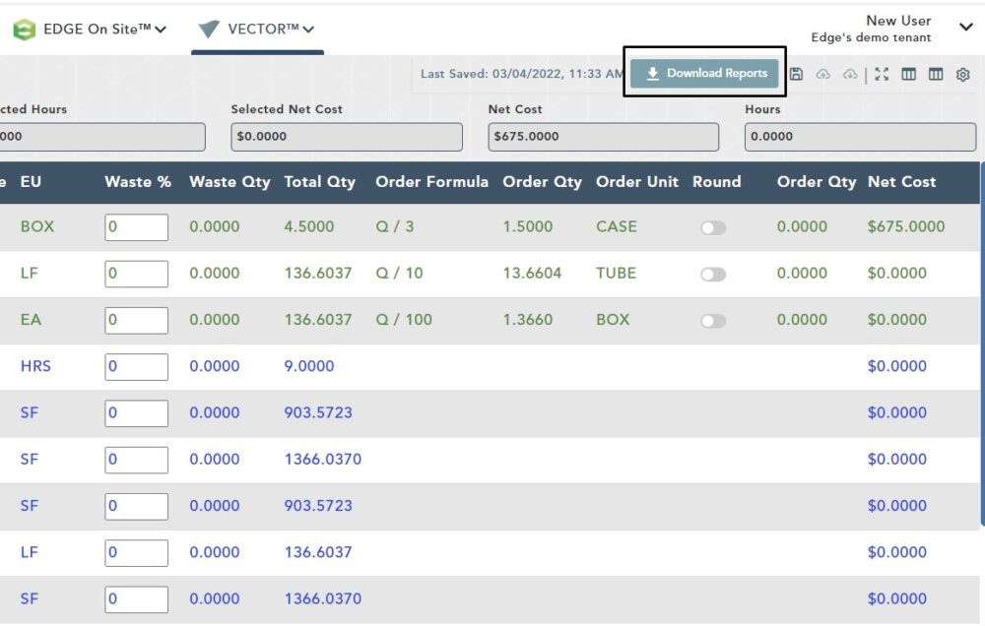Expand the New User account menu
Viewport: 985px width, 626px height.
(x=965, y=27)
